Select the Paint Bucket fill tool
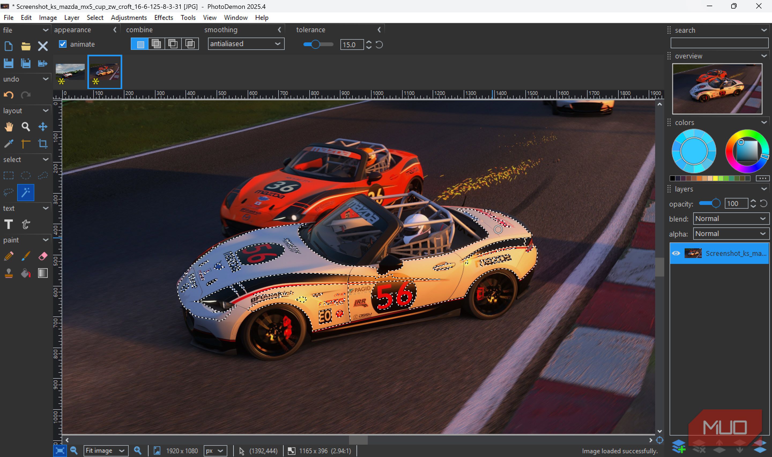Viewport: 772px width, 457px height. tap(25, 273)
